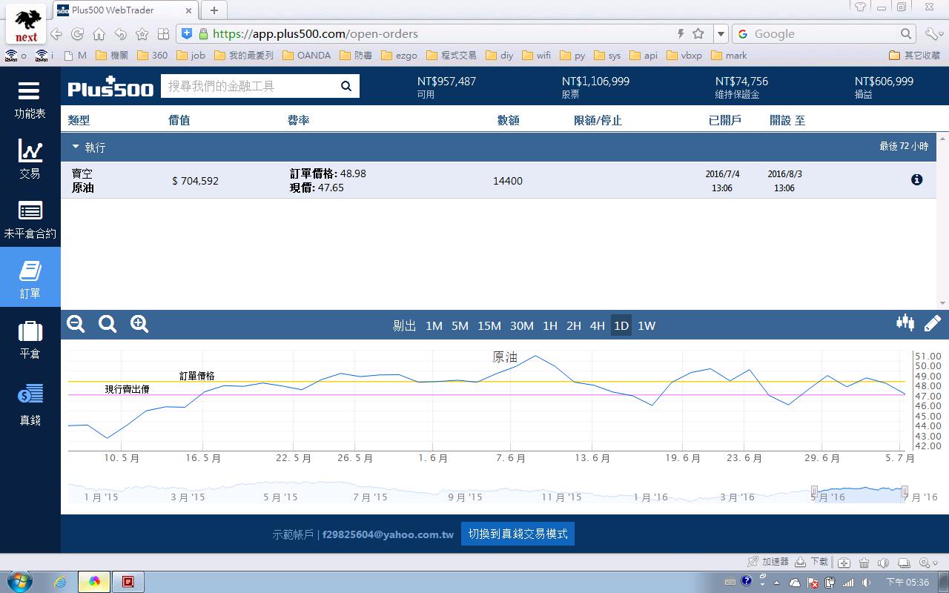This screenshot has height=593, width=949.
Task: Open favorites star in navigation bar
Action: pos(142,34)
